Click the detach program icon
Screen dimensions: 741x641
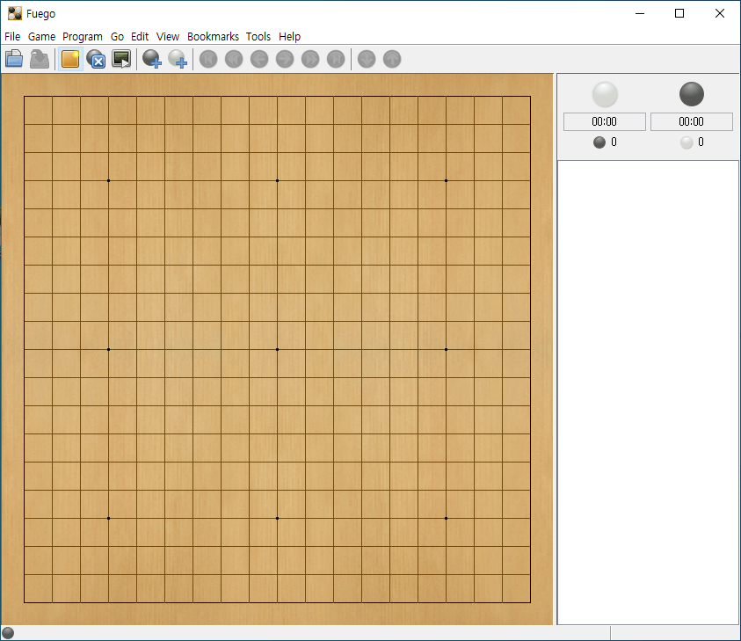tap(96, 59)
